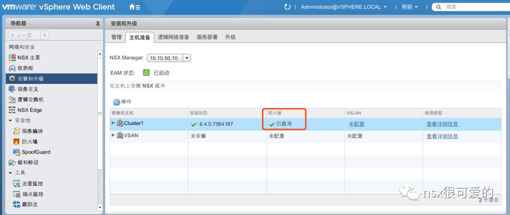Open the NSX Manager dropdown
Screen dimensions: 510x215
pos(169,58)
